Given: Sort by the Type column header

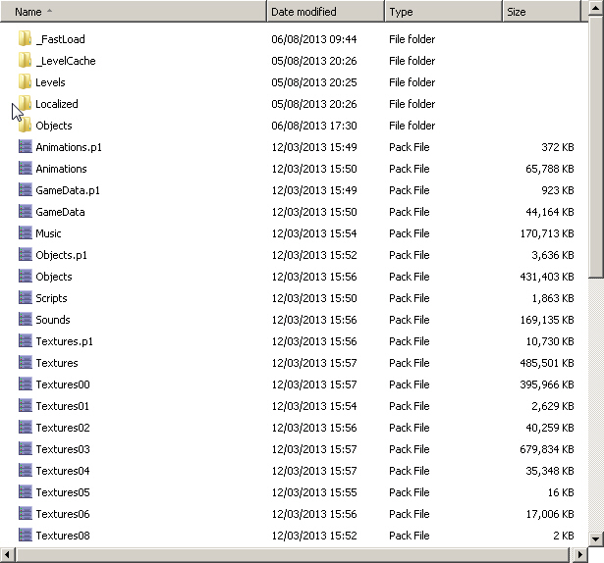Looking at the screenshot, I should point(443,12).
